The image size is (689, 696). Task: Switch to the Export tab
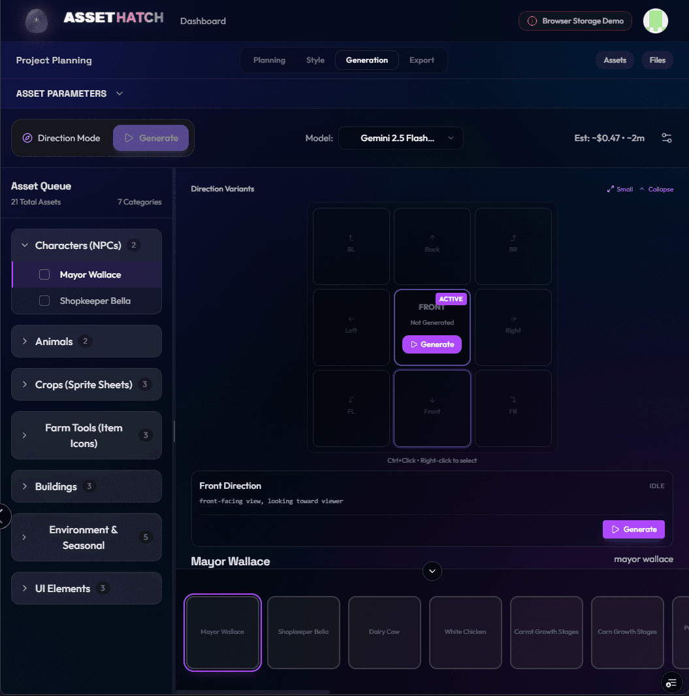[x=421, y=60]
